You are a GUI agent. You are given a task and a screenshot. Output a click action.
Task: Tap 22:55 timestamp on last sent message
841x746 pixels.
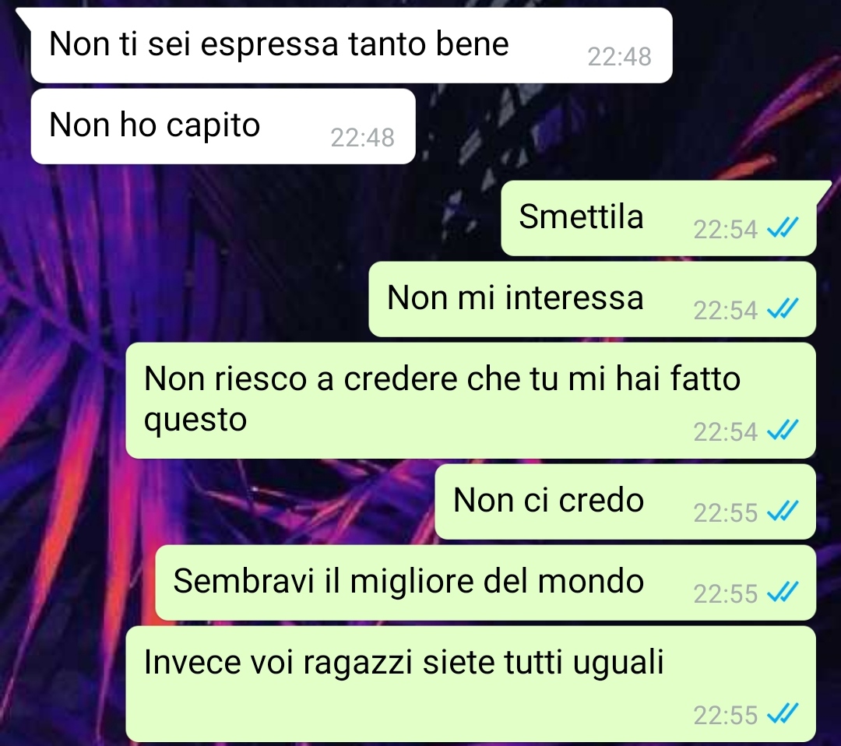tap(725, 716)
